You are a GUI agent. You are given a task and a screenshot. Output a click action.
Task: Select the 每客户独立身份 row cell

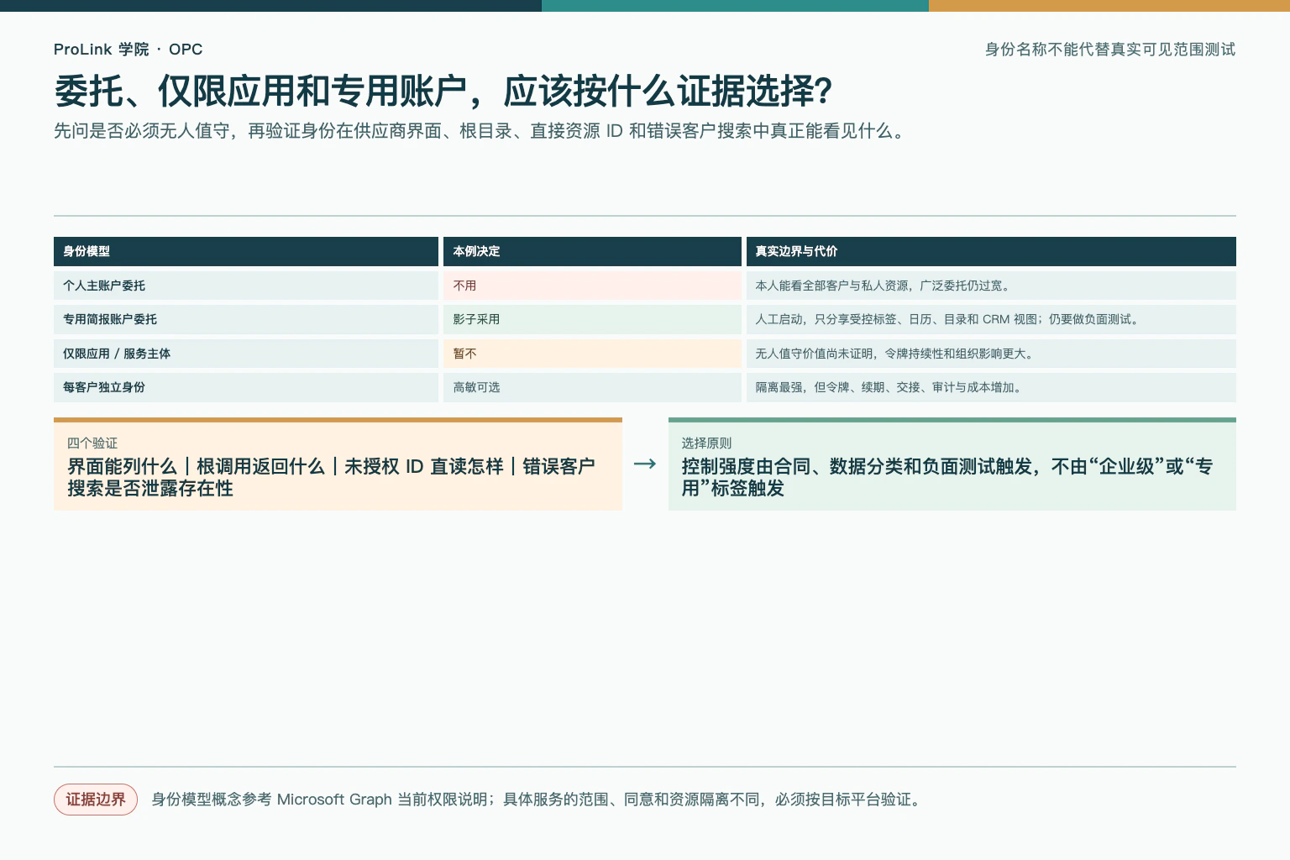246,387
